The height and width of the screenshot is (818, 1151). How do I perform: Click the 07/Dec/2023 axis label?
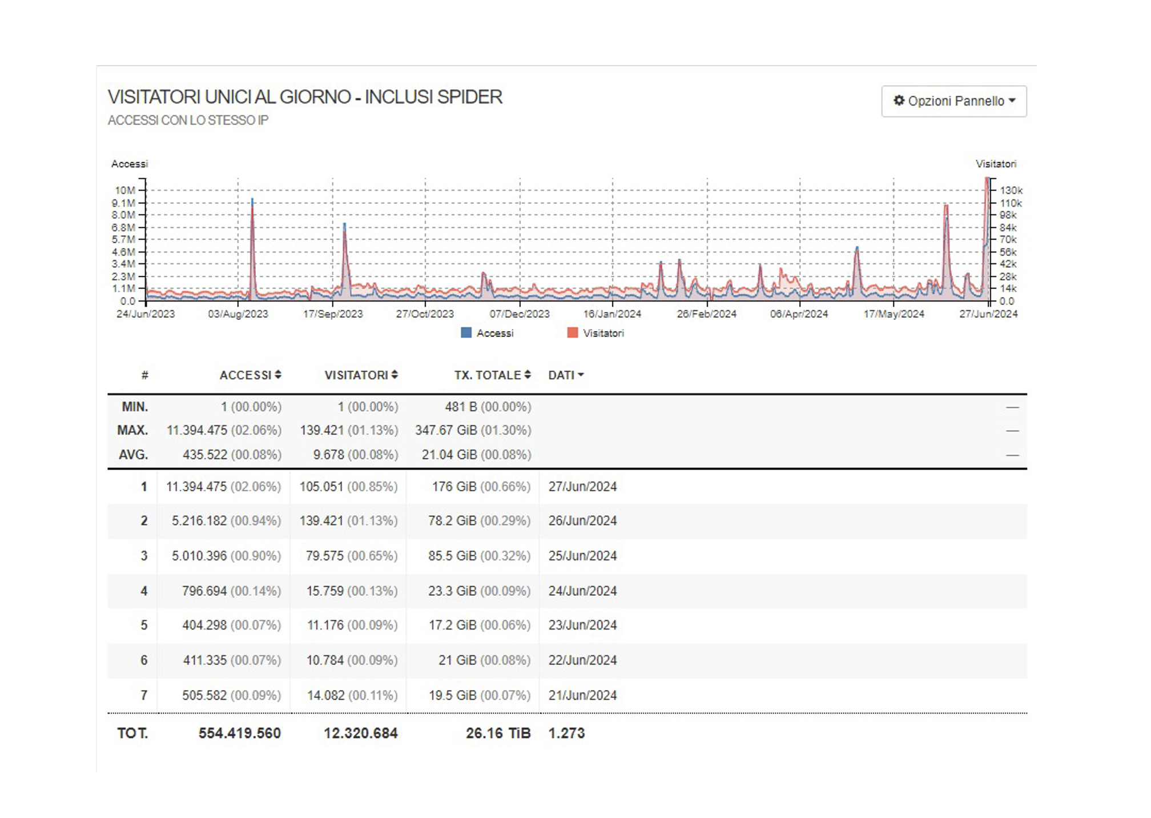coord(519,314)
